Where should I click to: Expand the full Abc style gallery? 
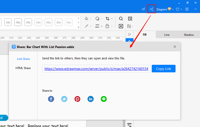[78, 27]
